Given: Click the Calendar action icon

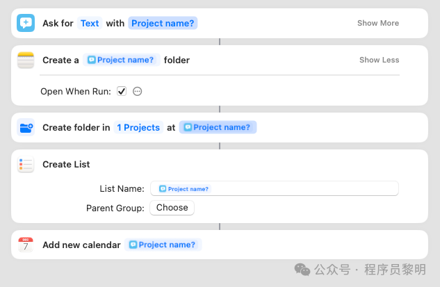Looking at the screenshot, I should tap(26, 245).
